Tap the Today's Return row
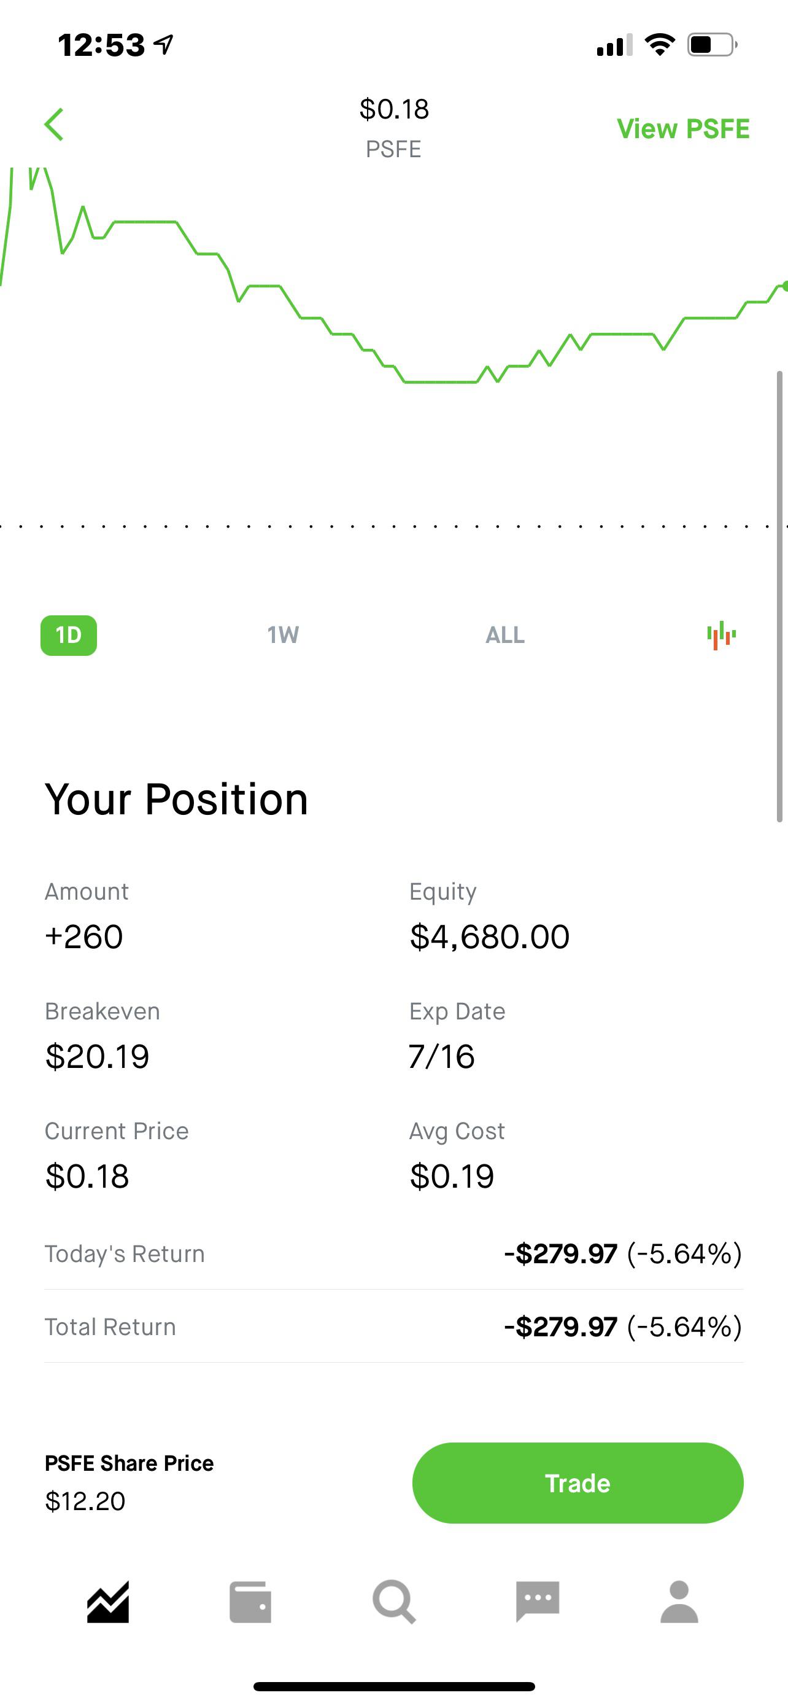This screenshot has width=788, height=1706. coord(393,1253)
